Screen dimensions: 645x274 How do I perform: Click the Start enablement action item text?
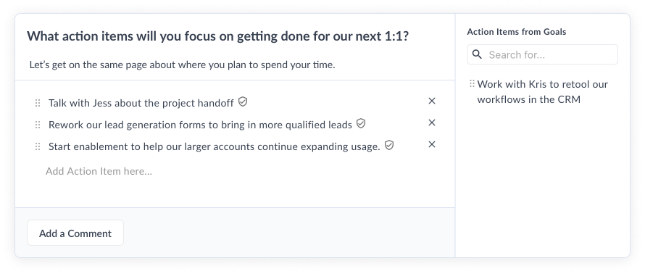click(215, 146)
